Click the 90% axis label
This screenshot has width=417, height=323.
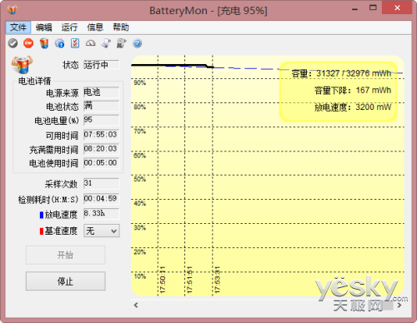140,82
